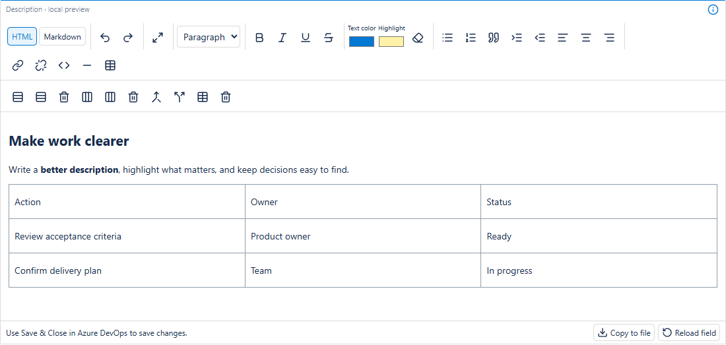Insert a code block

tap(64, 66)
